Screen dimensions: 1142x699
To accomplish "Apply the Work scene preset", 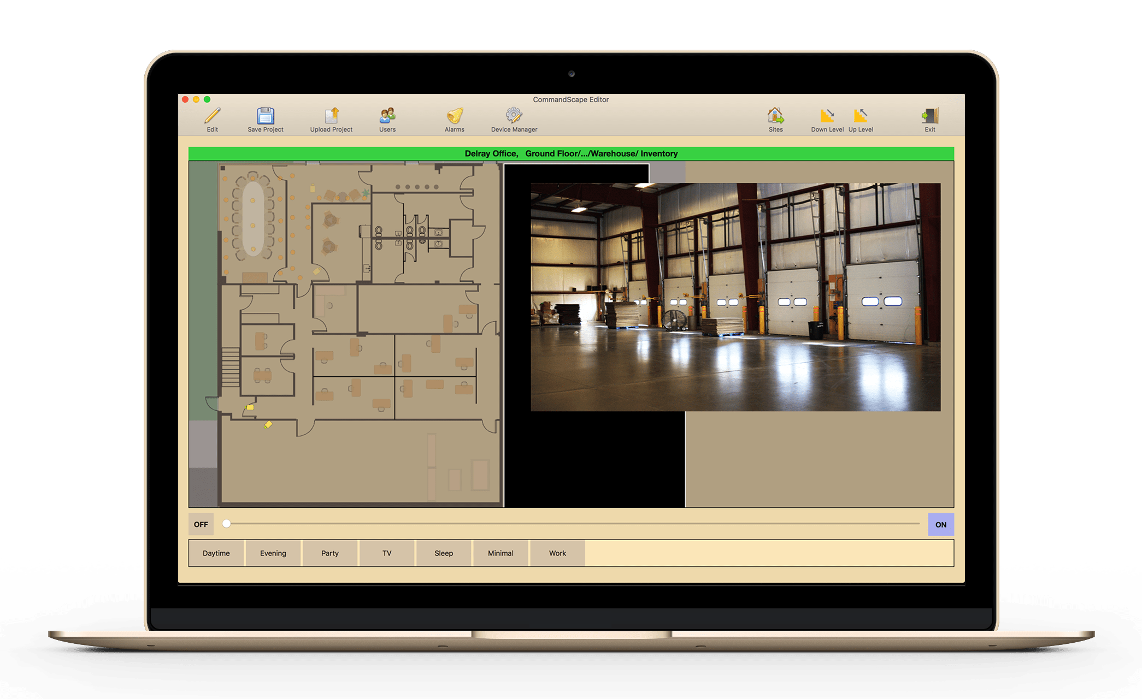I will click(557, 553).
